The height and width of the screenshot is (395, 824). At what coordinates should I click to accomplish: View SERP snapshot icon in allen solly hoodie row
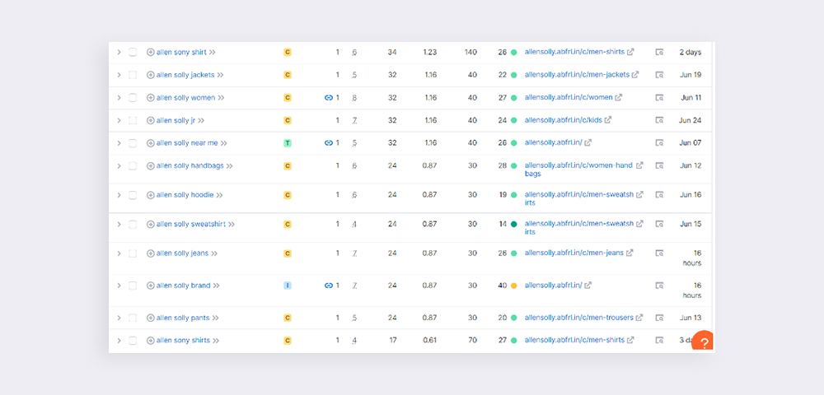(x=659, y=194)
